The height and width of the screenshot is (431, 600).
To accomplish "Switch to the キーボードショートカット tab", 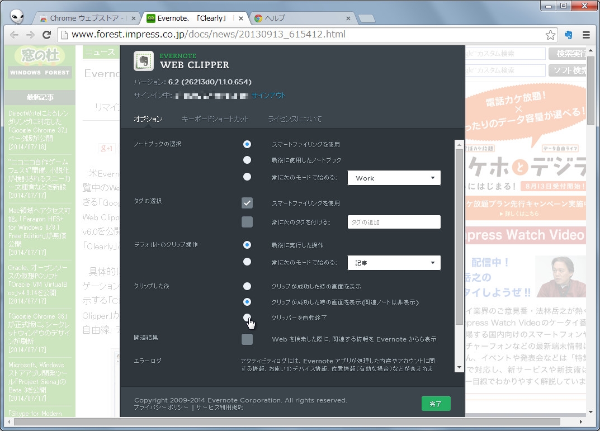I will pyautogui.click(x=215, y=119).
